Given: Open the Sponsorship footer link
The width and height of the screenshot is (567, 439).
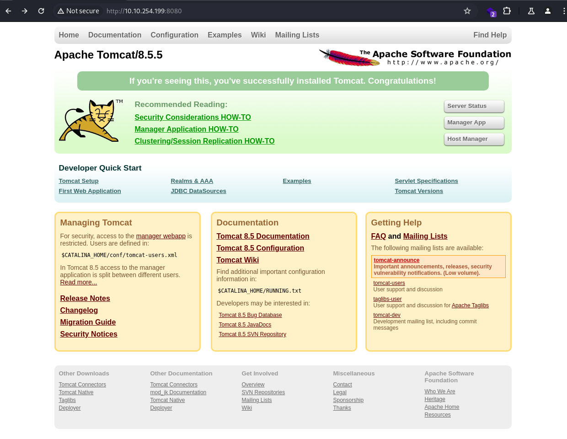Looking at the screenshot, I should [x=348, y=400].
